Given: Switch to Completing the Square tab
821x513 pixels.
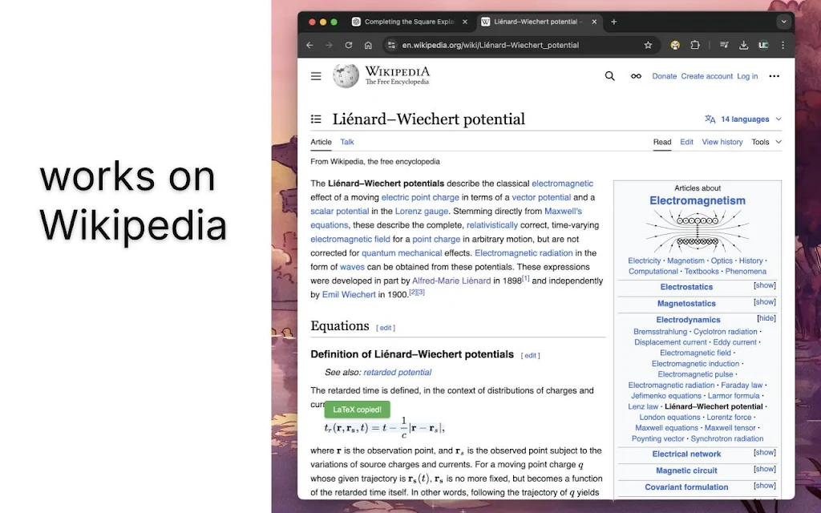Looking at the screenshot, I should pos(410,22).
